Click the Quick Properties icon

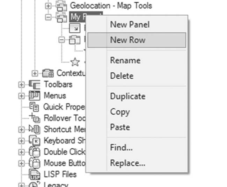[x=34, y=107]
